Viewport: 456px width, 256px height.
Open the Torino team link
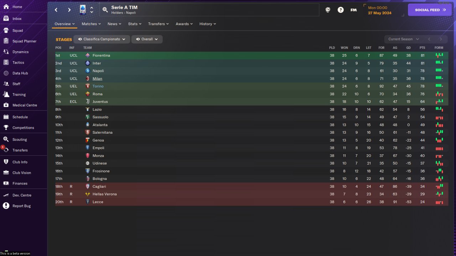98,86
